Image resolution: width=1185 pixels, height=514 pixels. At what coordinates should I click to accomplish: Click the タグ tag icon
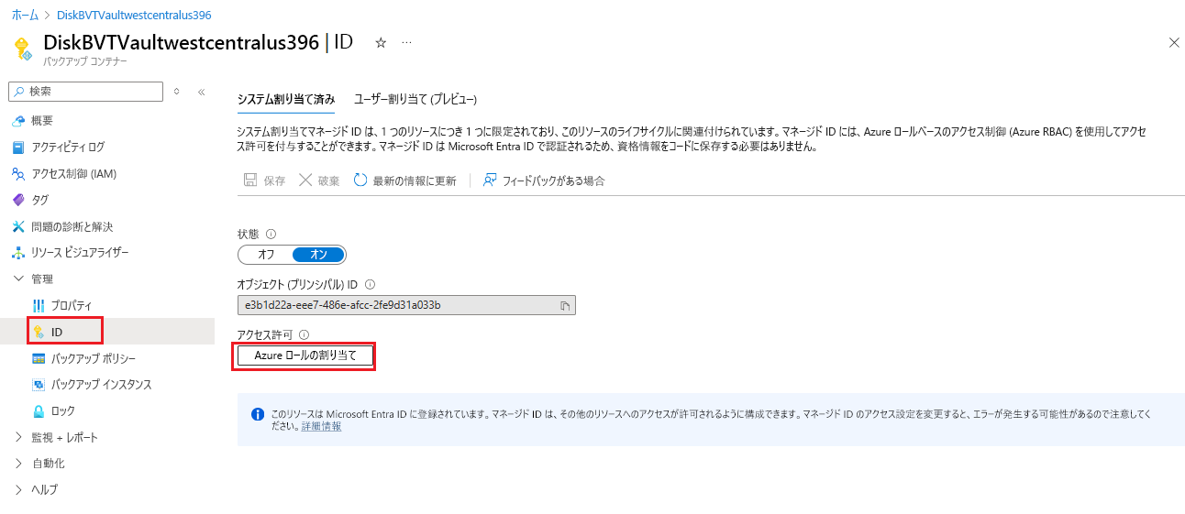point(18,200)
